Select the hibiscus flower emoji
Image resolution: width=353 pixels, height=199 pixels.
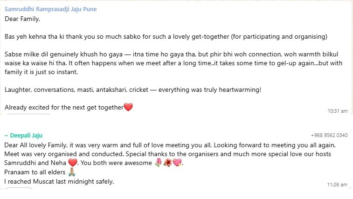[x=167, y=163]
